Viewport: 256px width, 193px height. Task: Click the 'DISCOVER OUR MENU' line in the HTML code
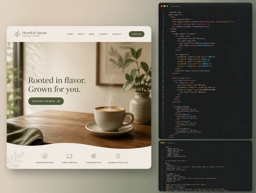[196, 90]
